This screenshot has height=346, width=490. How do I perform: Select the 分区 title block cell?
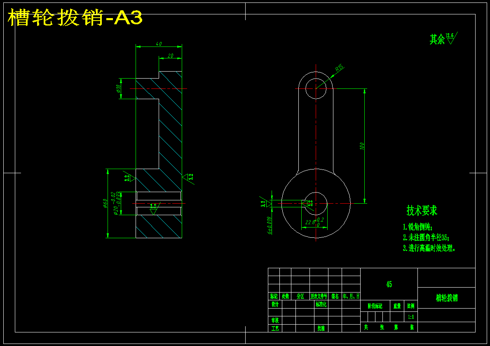[300, 296]
